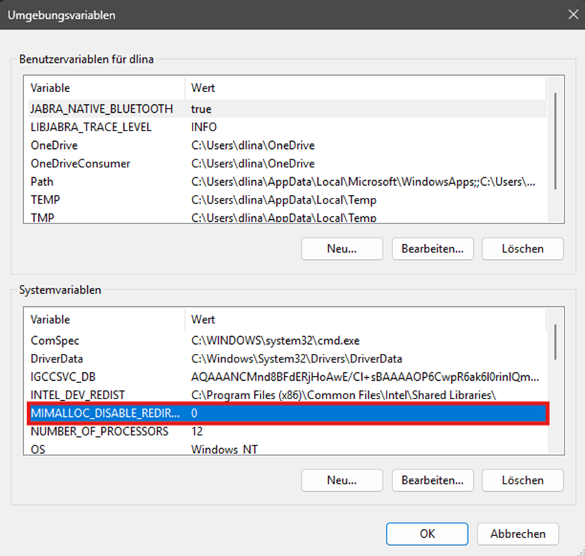Close the Umgebungsvariablen dialog window
The height and width of the screenshot is (556, 585).
571,14
